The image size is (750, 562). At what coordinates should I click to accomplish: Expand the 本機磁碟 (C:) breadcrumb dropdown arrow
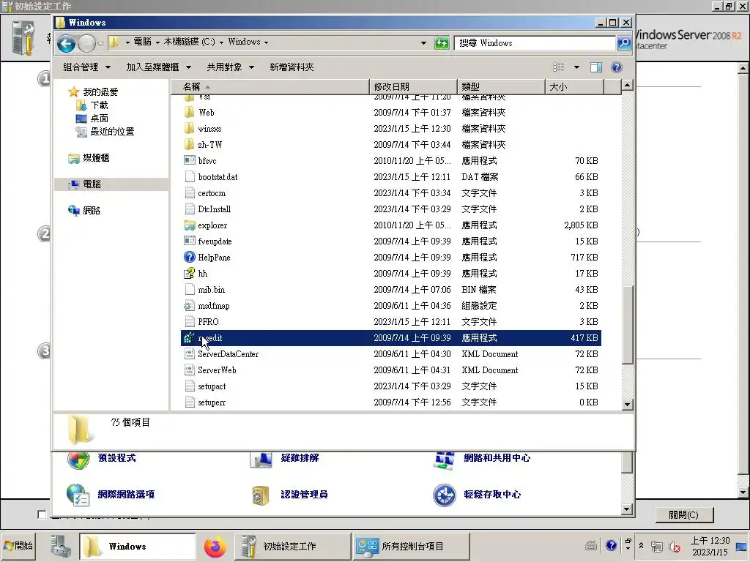click(x=221, y=42)
